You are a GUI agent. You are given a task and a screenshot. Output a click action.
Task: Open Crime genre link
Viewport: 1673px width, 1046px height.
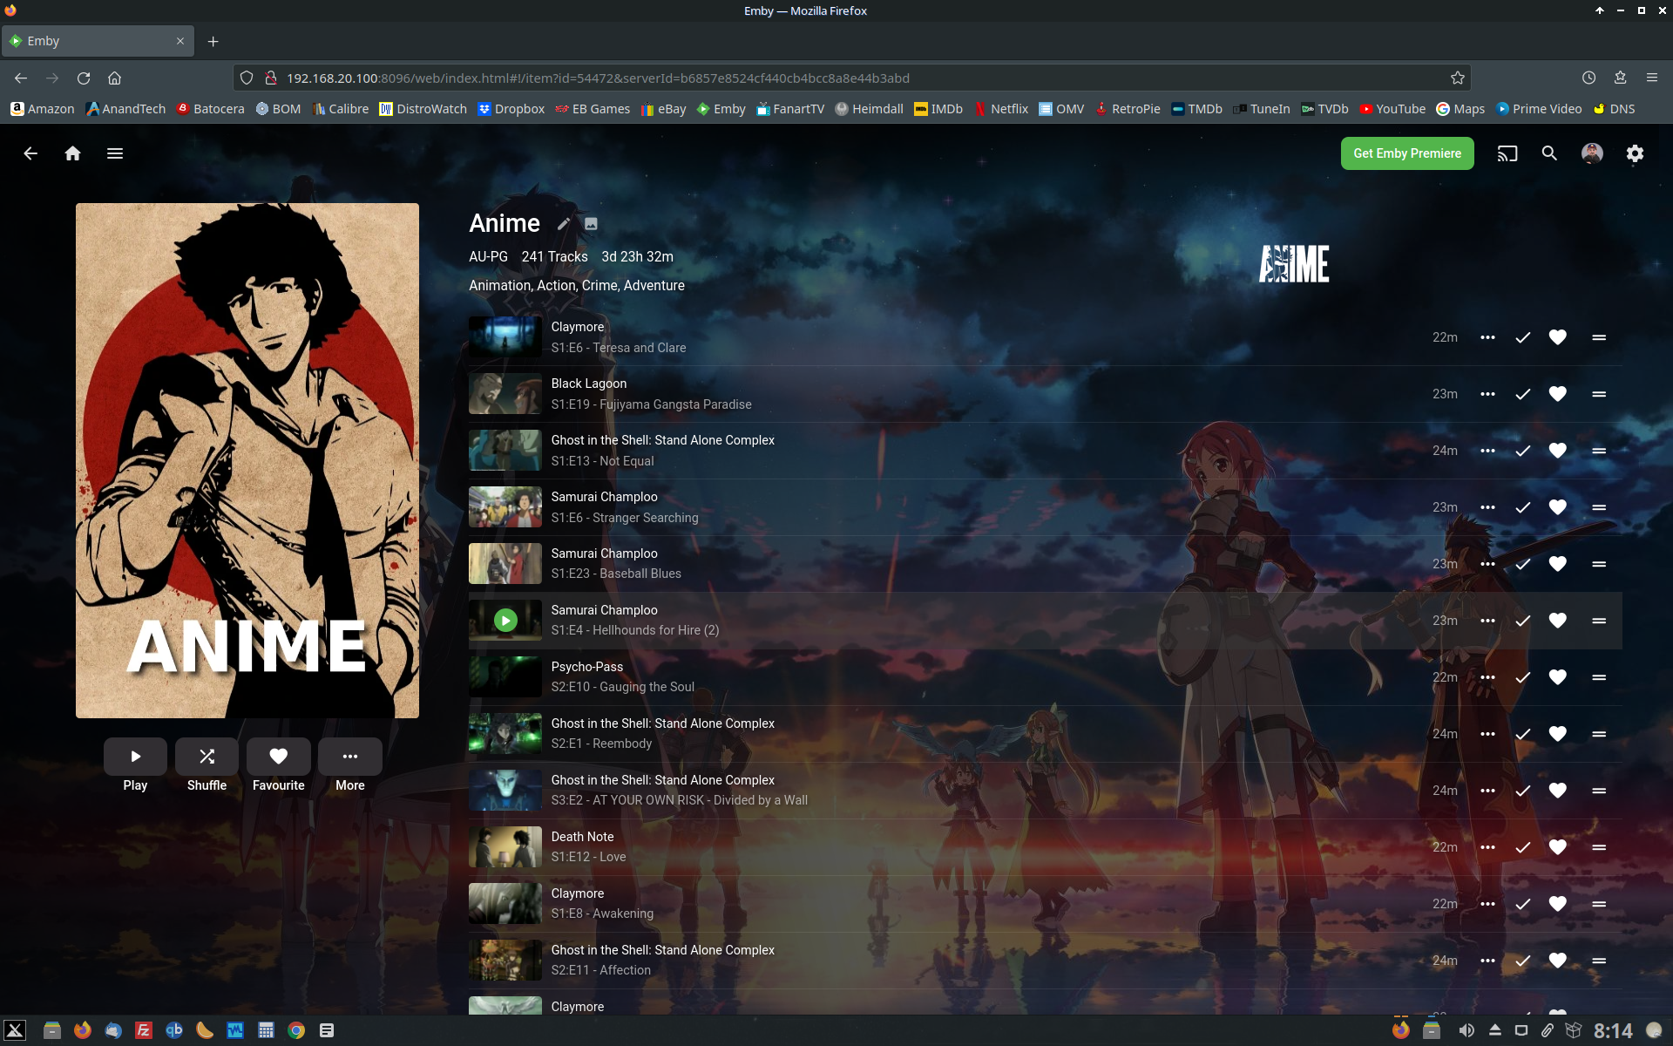[599, 286]
